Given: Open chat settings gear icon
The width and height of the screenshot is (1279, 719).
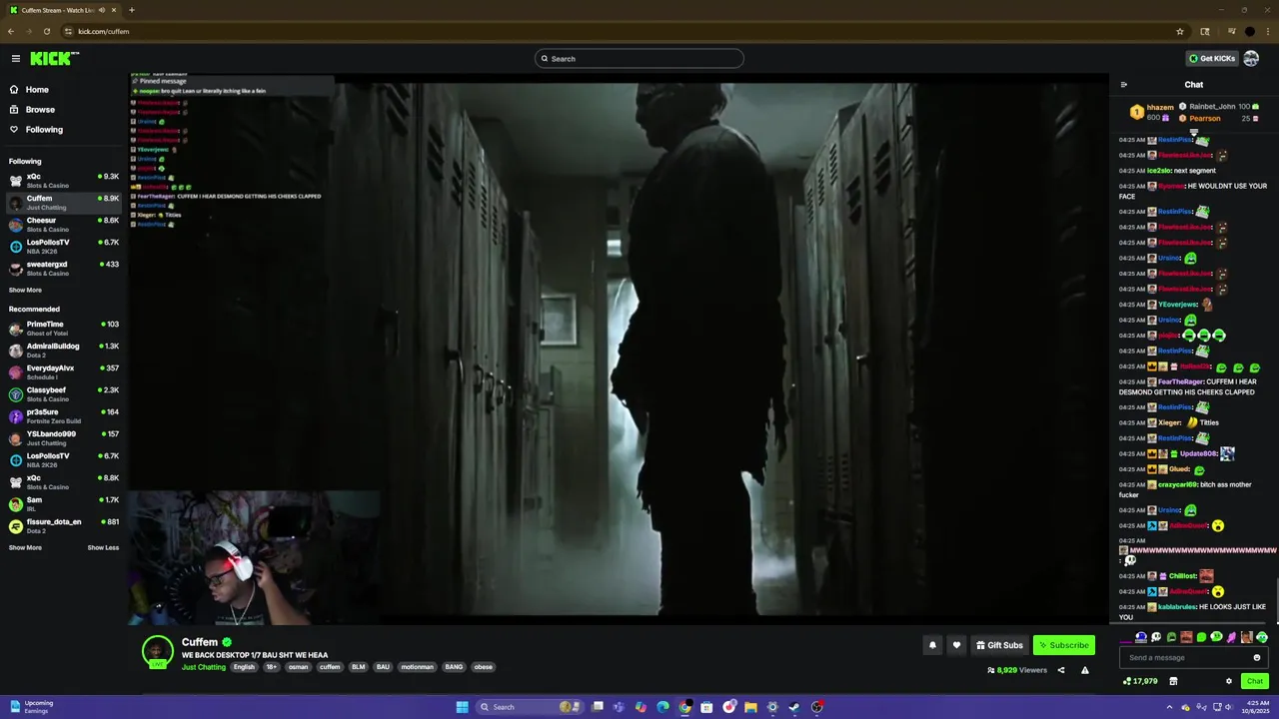Looking at the screenshot, I should [1229, 681].
